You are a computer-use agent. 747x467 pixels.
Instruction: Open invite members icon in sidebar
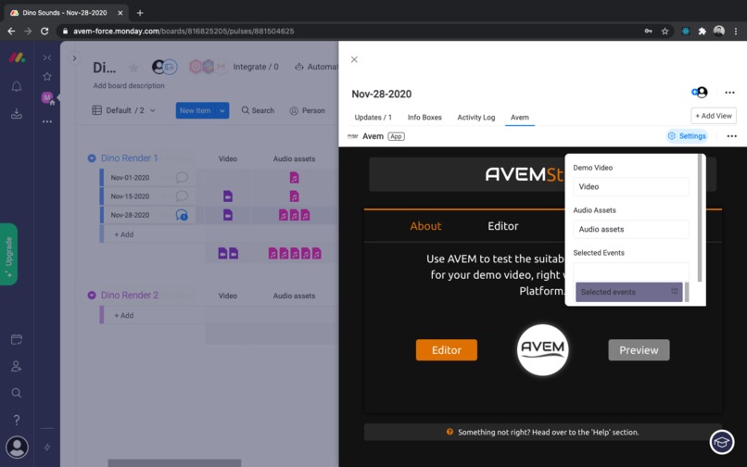(x=17, y=366)
